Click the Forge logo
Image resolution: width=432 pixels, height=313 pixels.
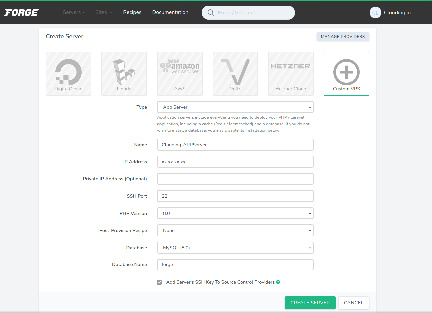pyautogui.click(x=22, y=13)
